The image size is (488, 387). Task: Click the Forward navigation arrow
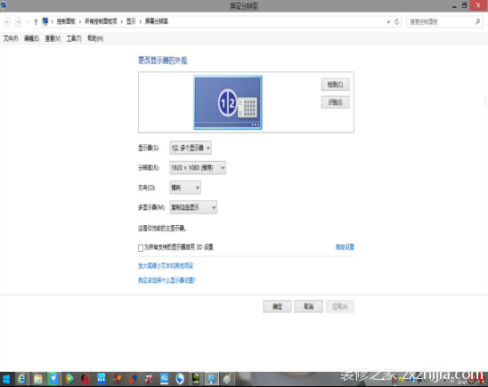(x=19, y=21)
